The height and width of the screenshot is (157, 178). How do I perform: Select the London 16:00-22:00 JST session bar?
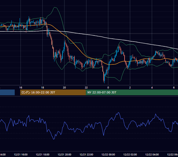(x=53, y=92)
